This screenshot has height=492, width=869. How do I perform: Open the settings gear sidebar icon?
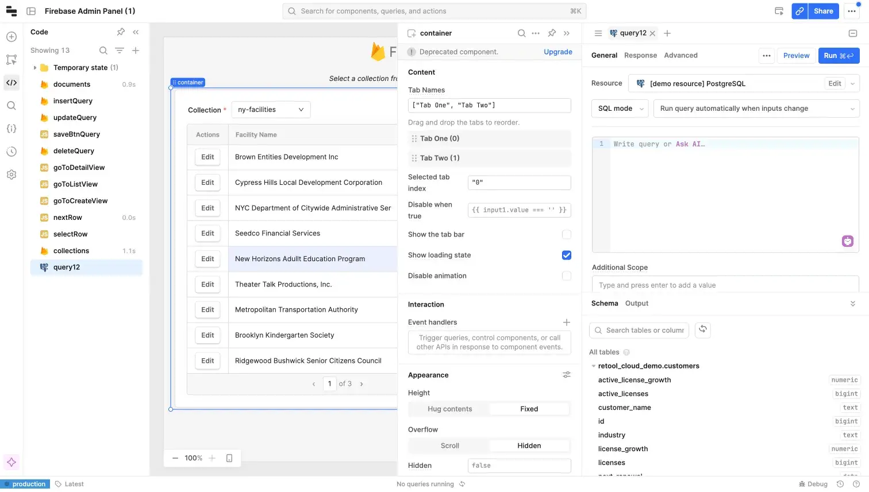11,175
